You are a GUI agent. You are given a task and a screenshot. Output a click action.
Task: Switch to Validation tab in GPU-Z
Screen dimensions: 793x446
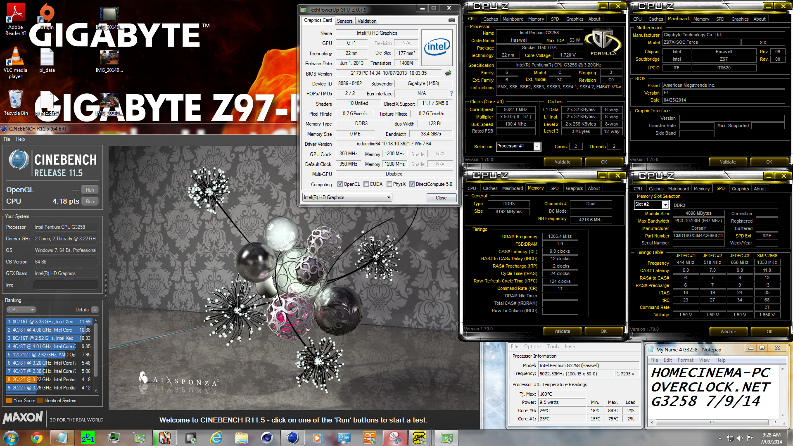[367, 21]
